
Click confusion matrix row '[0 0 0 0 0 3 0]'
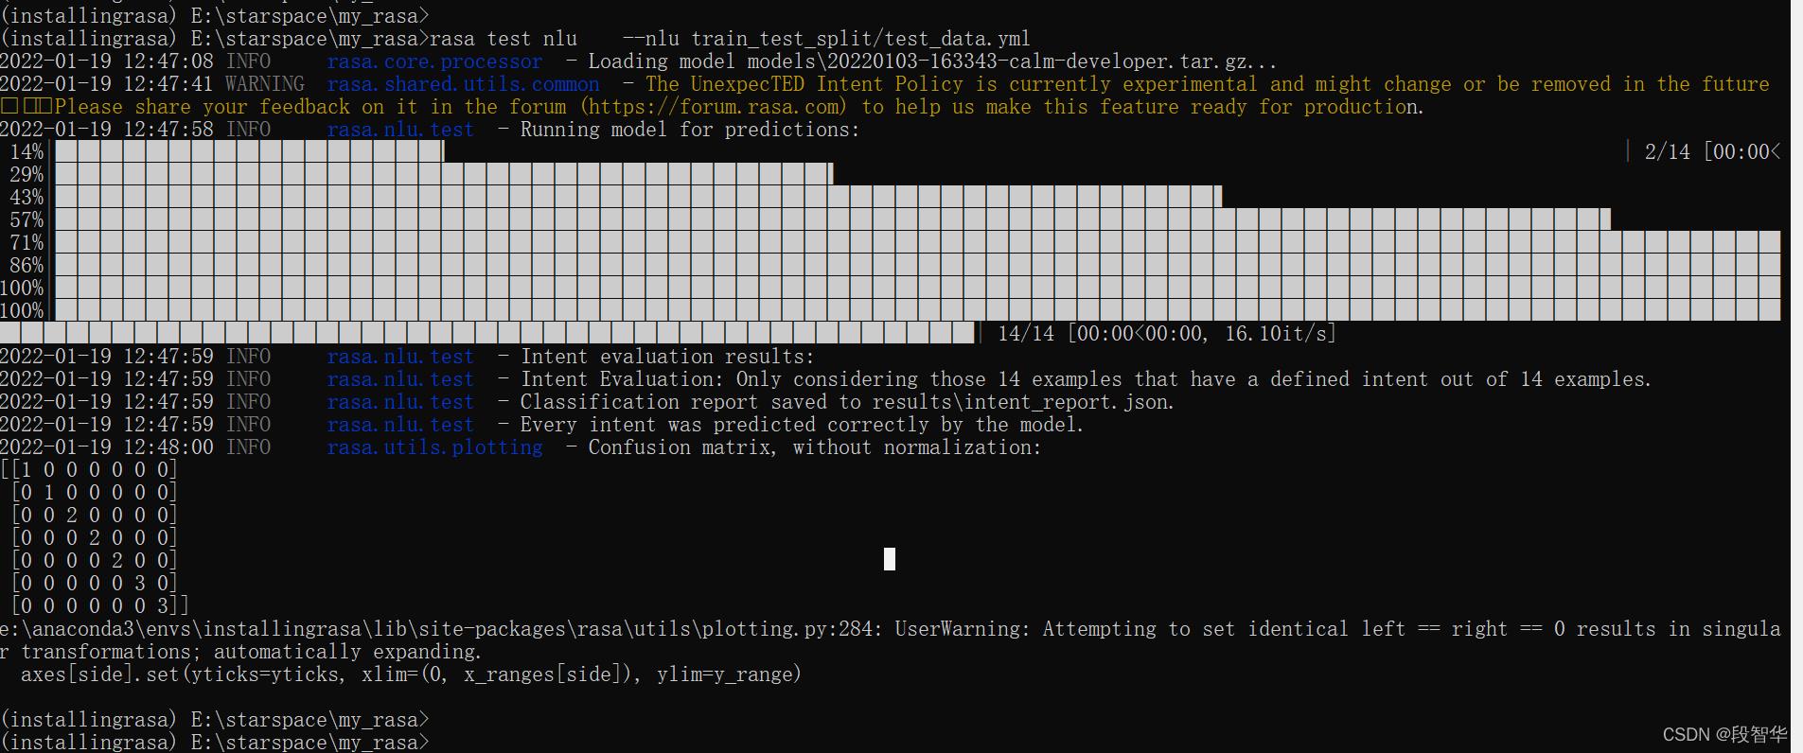pyautogui.click(x=95, y=584)
